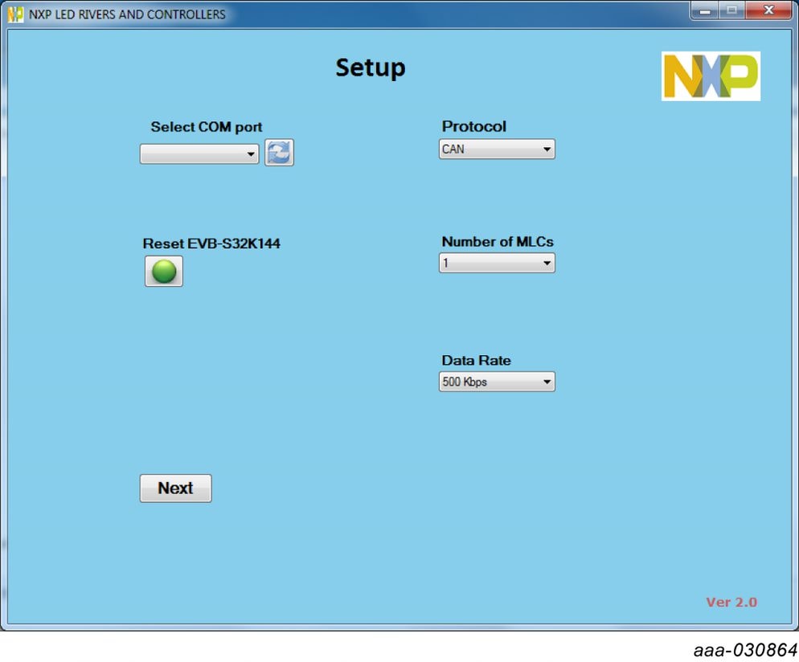Minimize the NXP LED Drivers window
Viewport: 799px width, 662px height.
pos(705,11)
